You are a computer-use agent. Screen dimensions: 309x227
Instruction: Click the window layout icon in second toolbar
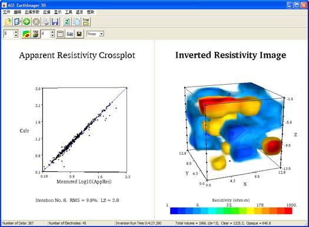point(60,34)
